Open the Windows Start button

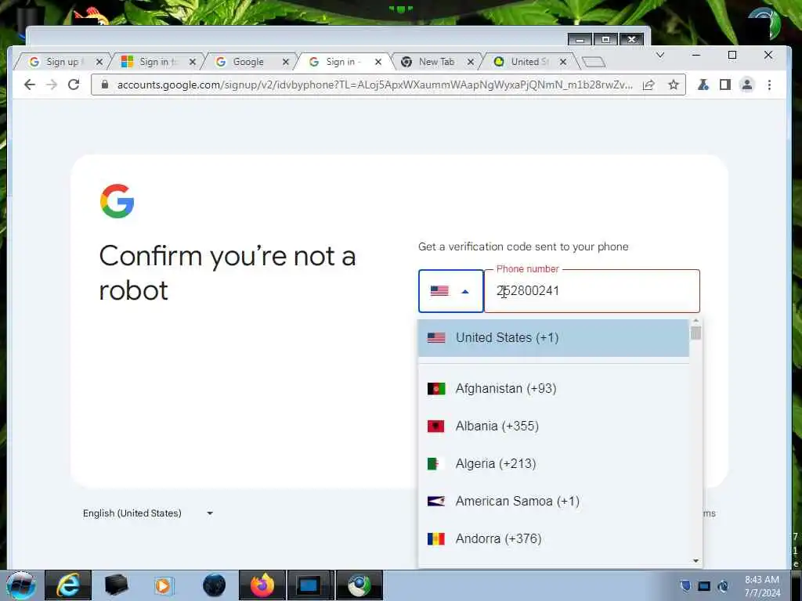pyautogui.click(x=21, y=585)
